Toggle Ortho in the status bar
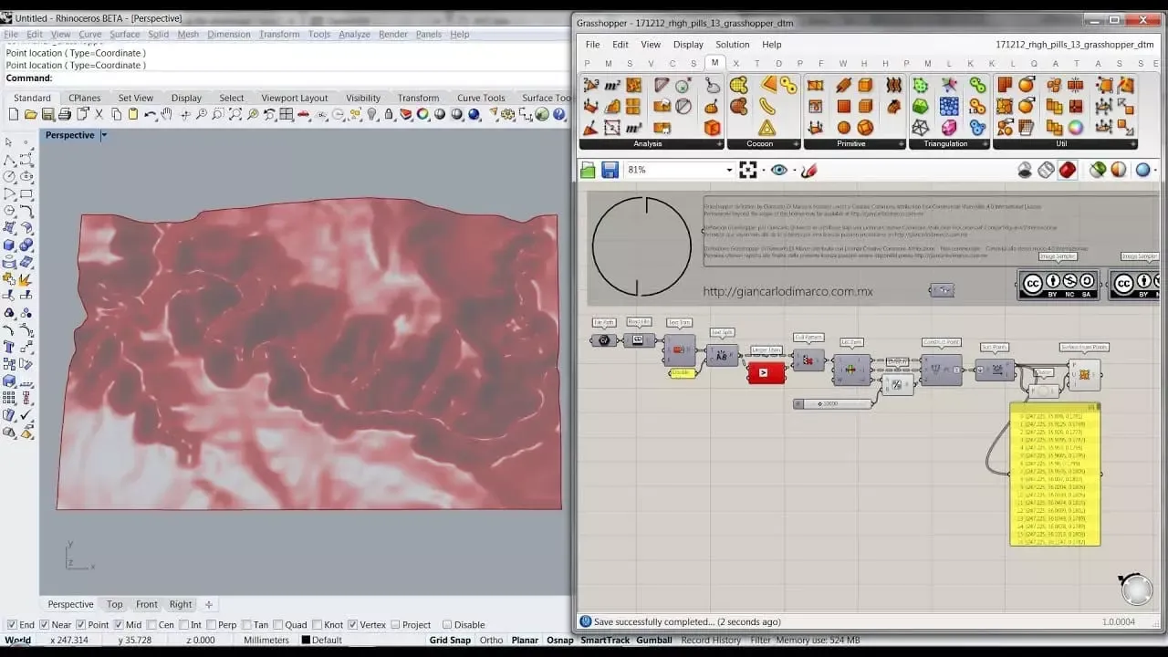The image size is (1168, 657). click(x=491, y=640)
